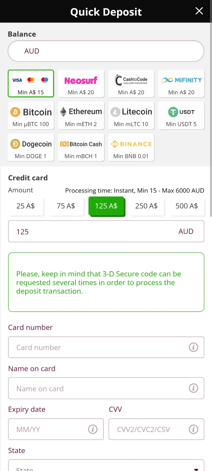Pick Litecoin for the deposit
This screenshot has height=471, width=212.
pyautogui.click(x=131, y=116)
